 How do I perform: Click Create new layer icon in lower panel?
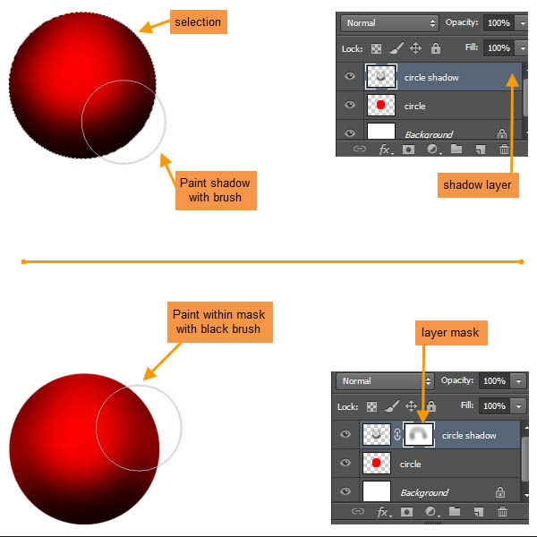coord(479,512)
